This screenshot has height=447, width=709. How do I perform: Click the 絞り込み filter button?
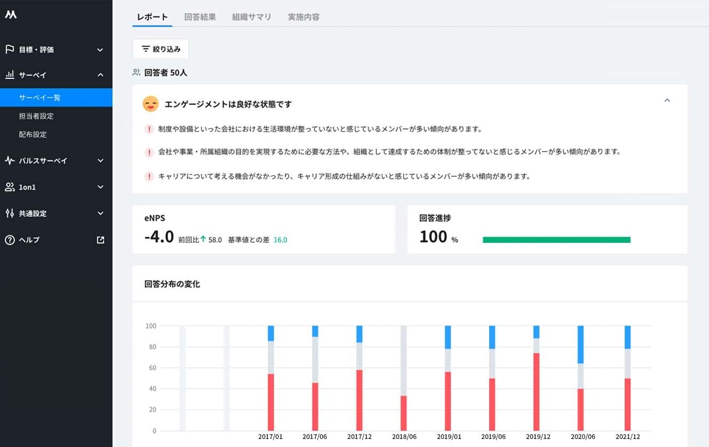pos(161,49)
